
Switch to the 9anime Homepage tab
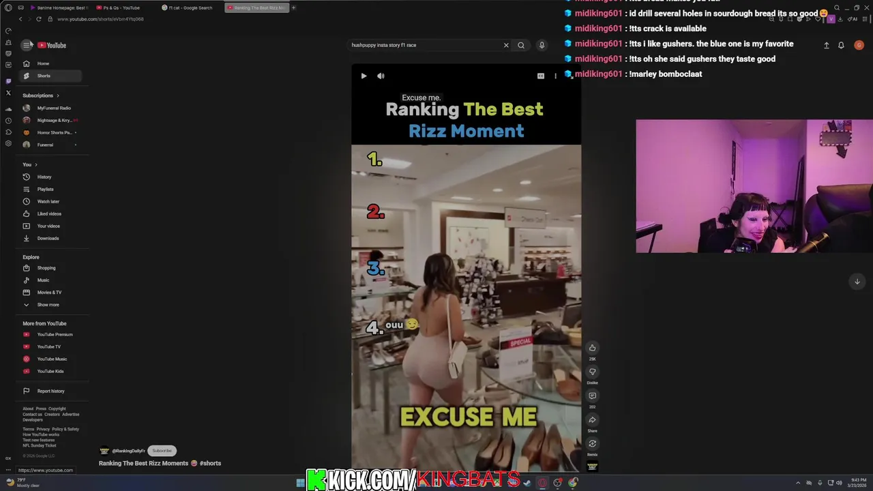pyautogui.click(x=59, y=8)
